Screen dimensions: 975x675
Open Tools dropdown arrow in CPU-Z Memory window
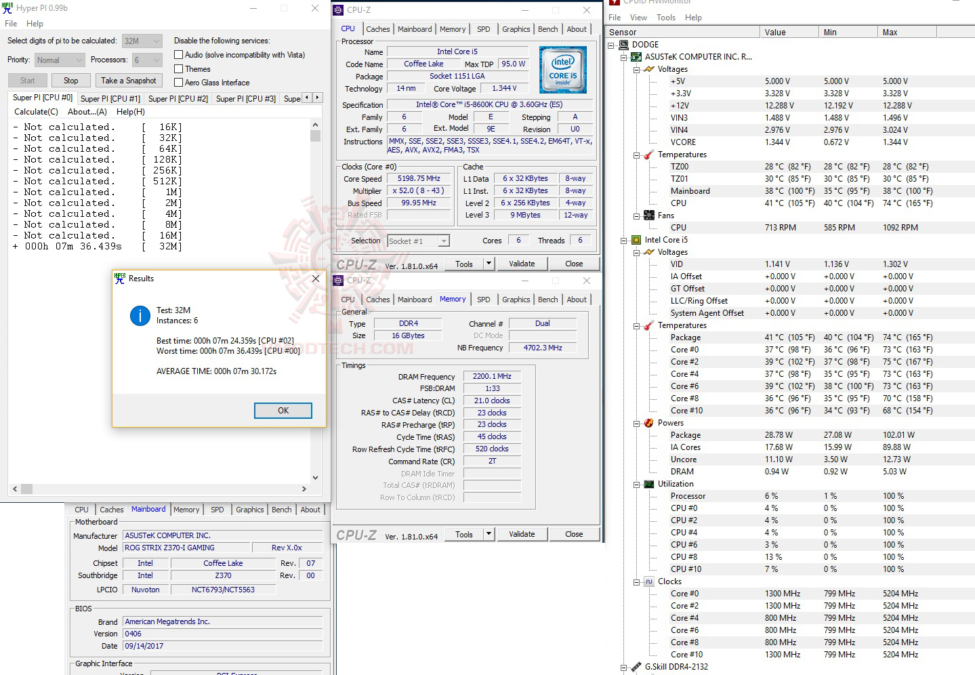[489, 534]
